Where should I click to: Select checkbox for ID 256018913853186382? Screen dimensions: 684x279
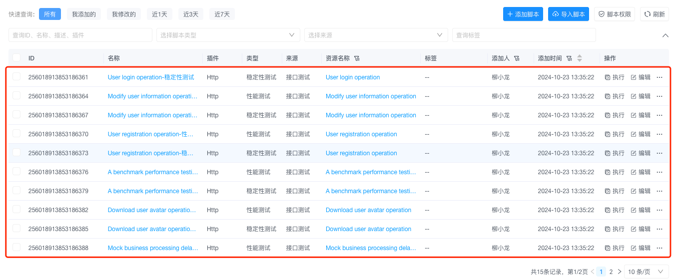(16, 209)
